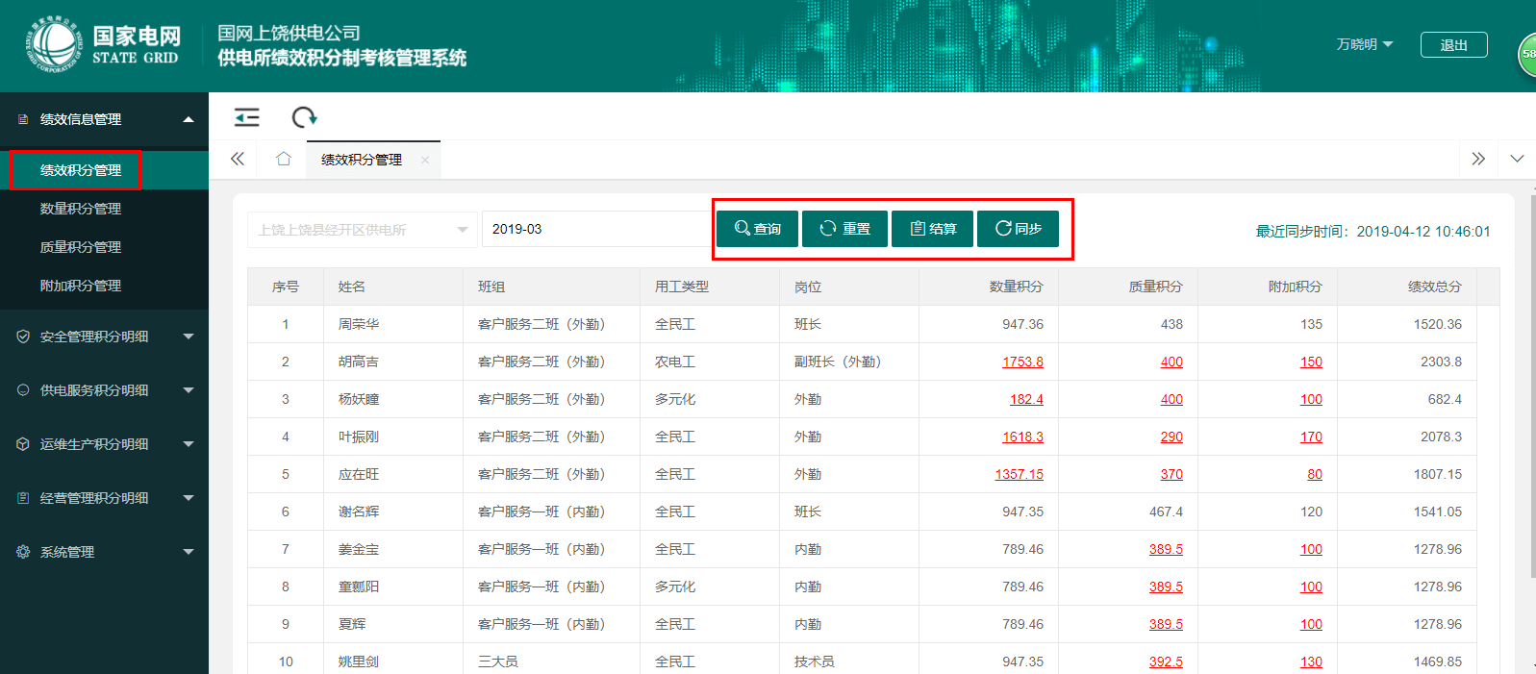Click the 查询 search button
The height and width of the screenshot is (674, 1536).
click(x=757, y=229)
